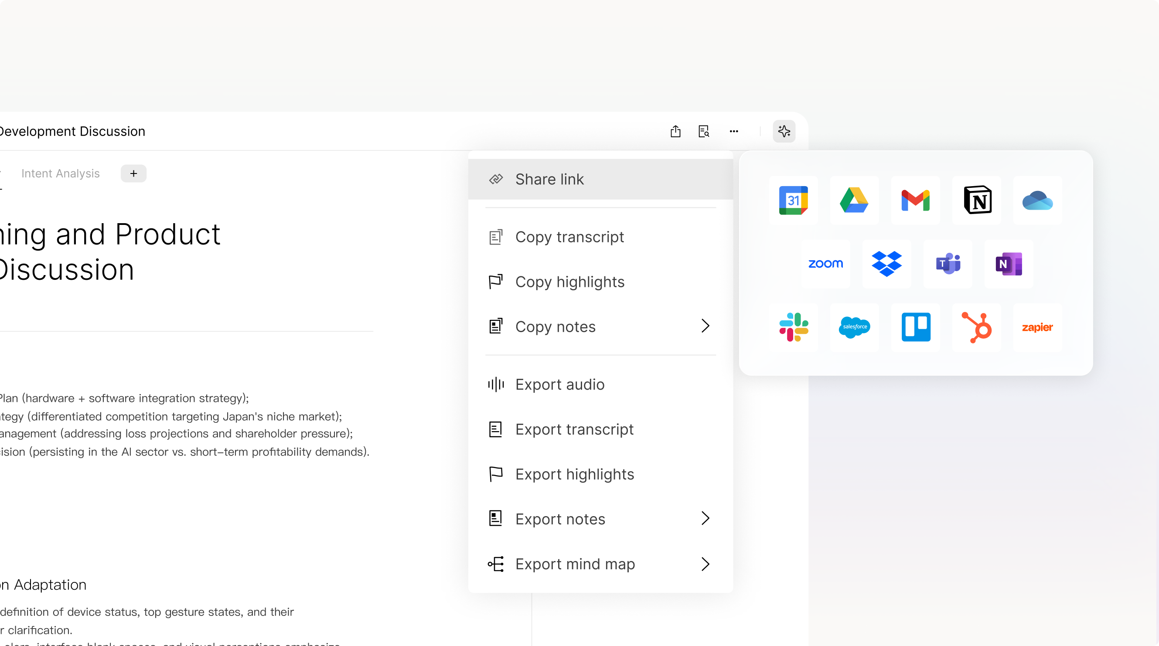Select the Slack integration icon
This screenshot has width=1159, height=646.
click(x=793, y=327)
